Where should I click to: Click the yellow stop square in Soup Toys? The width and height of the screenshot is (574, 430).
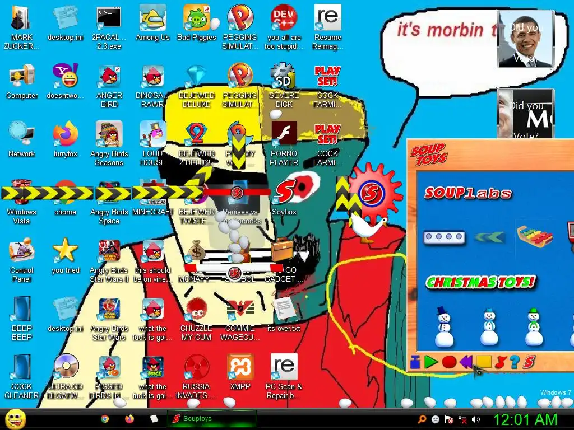(x=483, y=362)
